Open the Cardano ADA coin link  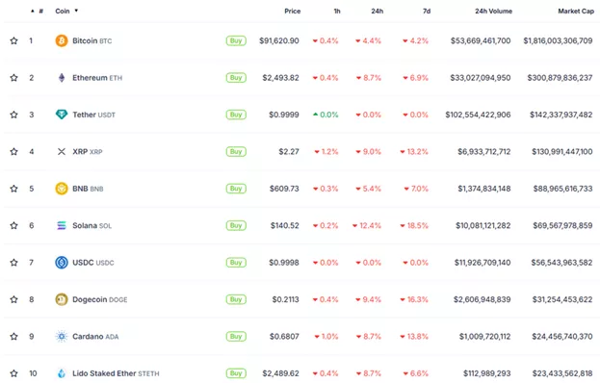coord(95,337)
